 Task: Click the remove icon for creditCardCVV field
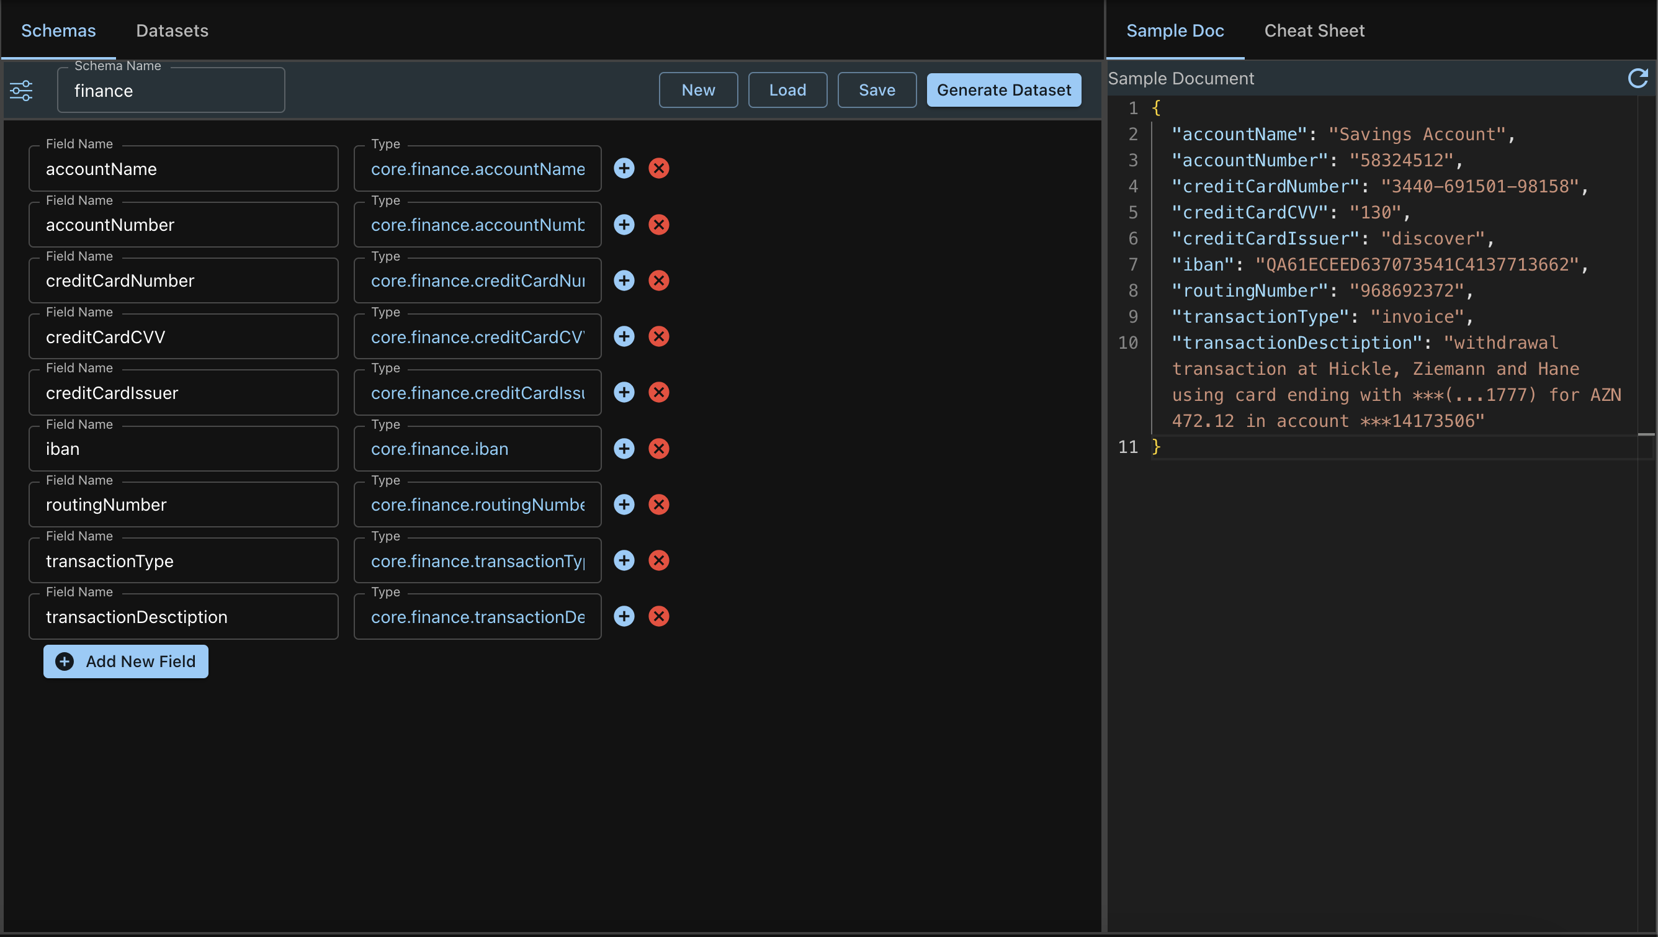click(658, 336)
